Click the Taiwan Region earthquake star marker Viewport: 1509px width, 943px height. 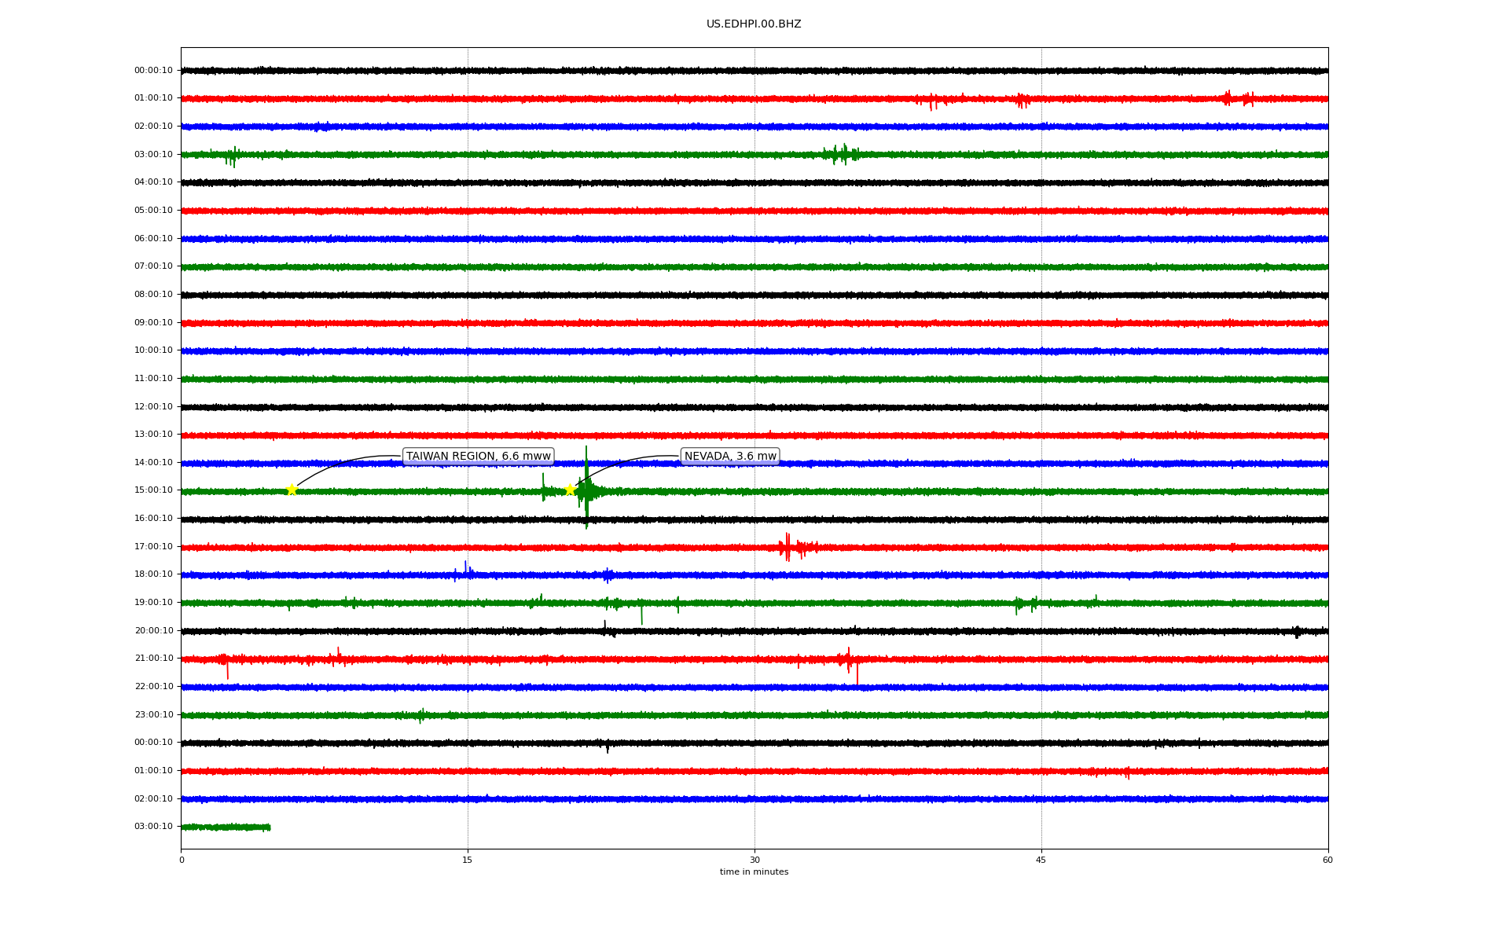292,490
